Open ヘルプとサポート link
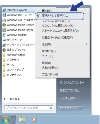Image resolution: width=100 pixels, height=124 pixels. click(70, 98)
